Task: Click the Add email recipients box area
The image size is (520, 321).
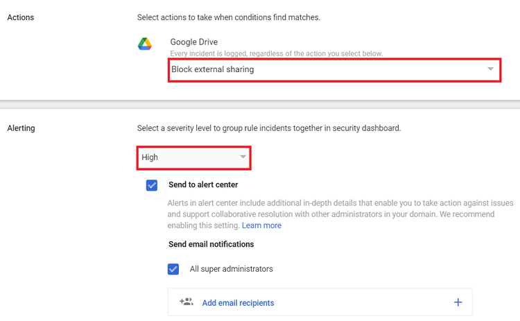Action: pos(320,302)
